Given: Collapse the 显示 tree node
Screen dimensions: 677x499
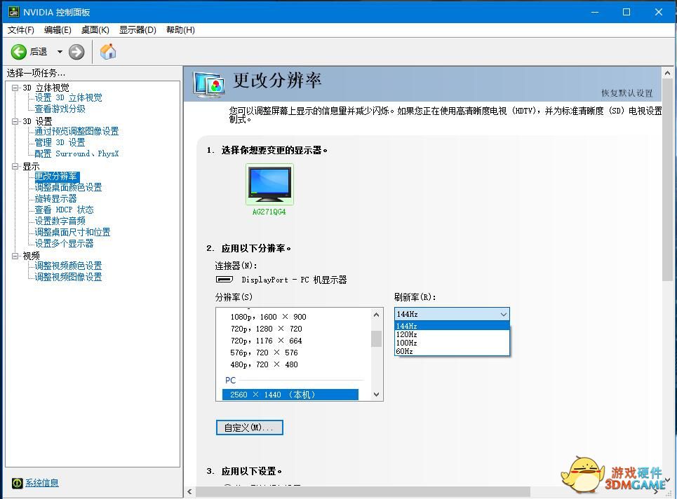Looking at the screenshot, I should point(15,166).
